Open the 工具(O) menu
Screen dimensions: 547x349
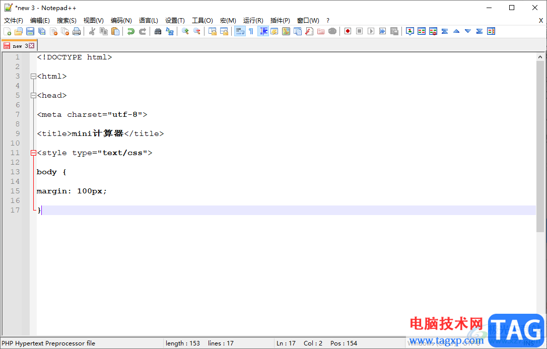tap(202, 21)
